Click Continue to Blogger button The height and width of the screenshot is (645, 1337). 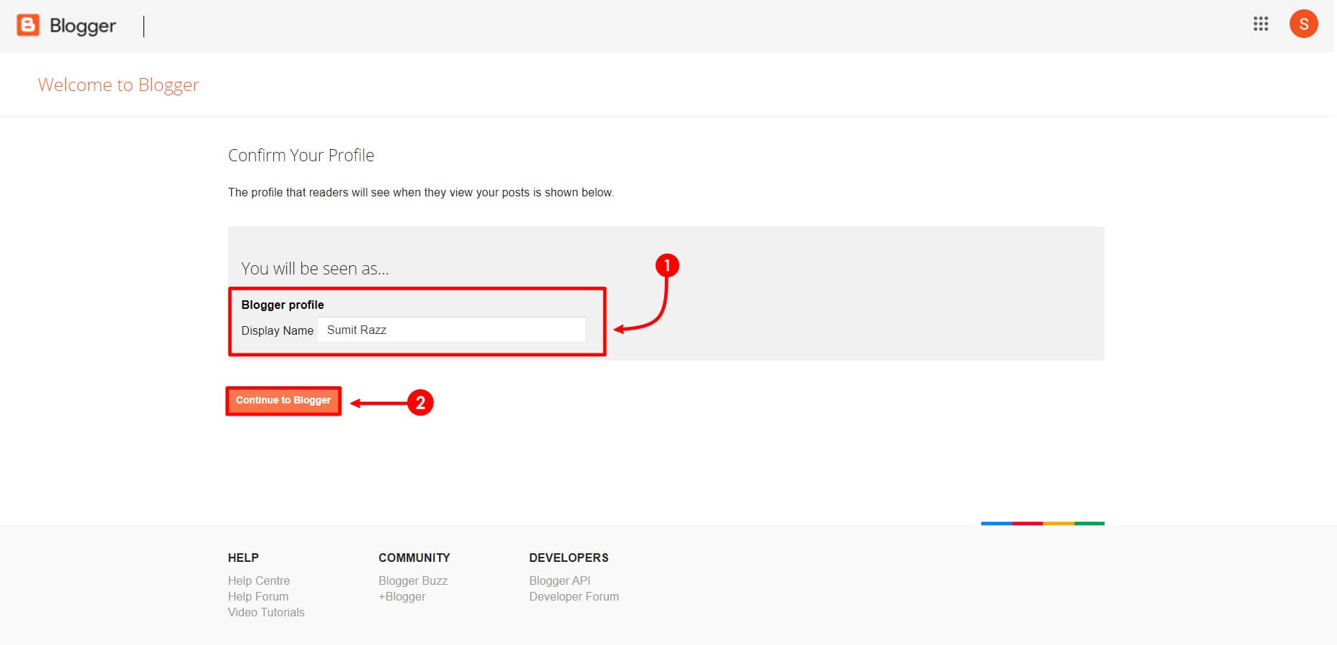[283, 401]
